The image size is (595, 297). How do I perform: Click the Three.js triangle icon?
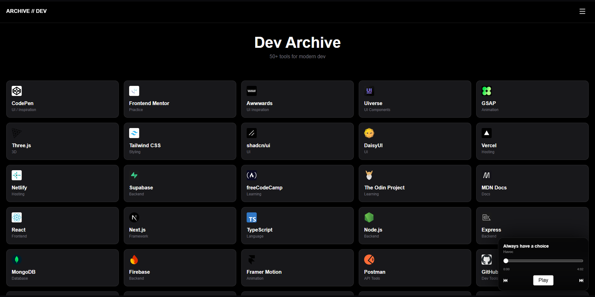point(17,133)
